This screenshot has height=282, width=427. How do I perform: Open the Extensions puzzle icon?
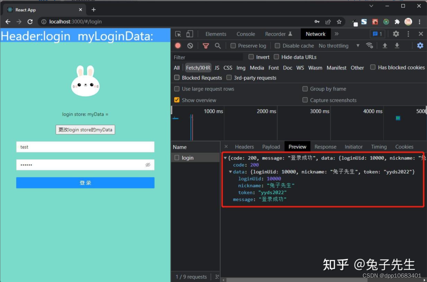click(397, 22)
